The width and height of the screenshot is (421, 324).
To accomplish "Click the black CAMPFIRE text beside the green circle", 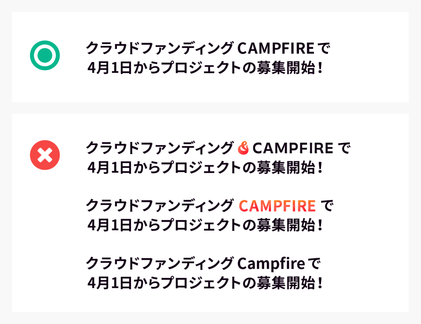I will [276, 48].
